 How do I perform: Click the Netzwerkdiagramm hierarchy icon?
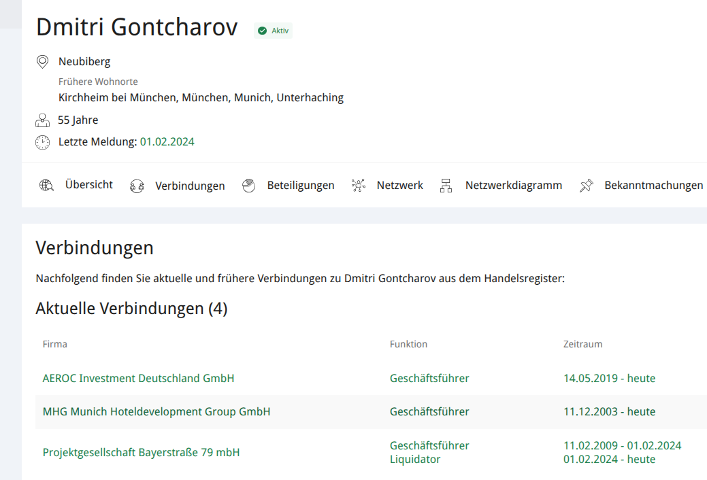pyautogui.click(x=446, y=186)
